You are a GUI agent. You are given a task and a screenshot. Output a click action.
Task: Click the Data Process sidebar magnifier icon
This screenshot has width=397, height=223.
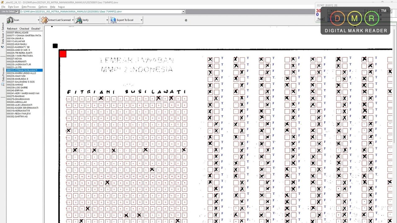pos(3,84)
